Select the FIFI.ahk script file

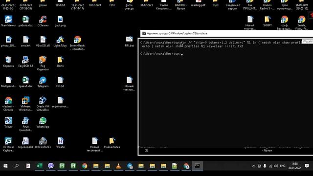coord(60,143)
